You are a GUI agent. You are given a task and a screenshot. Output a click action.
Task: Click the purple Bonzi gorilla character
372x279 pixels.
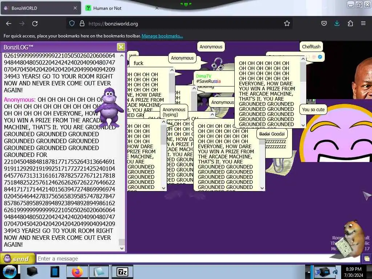109,107
